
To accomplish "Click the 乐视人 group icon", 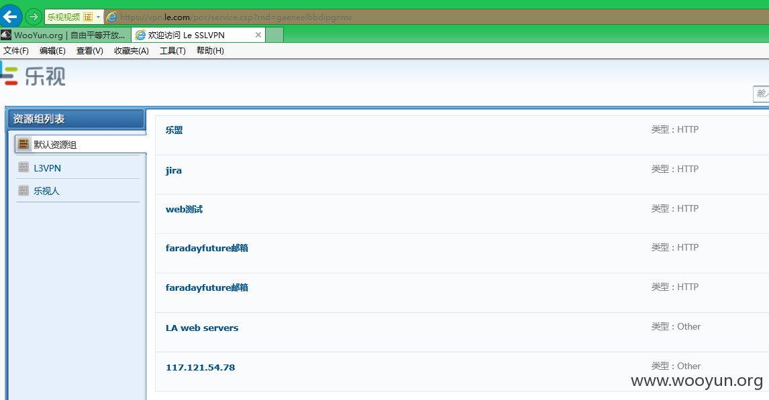I will [x=23, y=190].
